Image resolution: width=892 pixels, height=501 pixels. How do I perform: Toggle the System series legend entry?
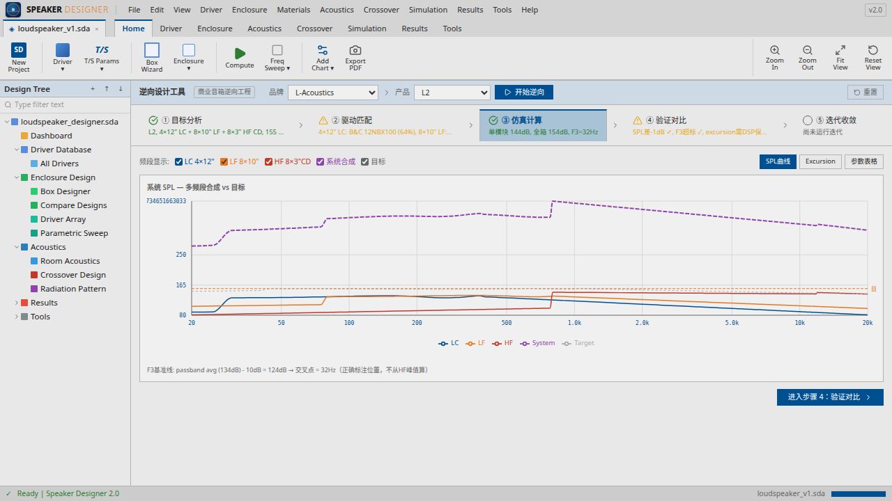(537, 343)
